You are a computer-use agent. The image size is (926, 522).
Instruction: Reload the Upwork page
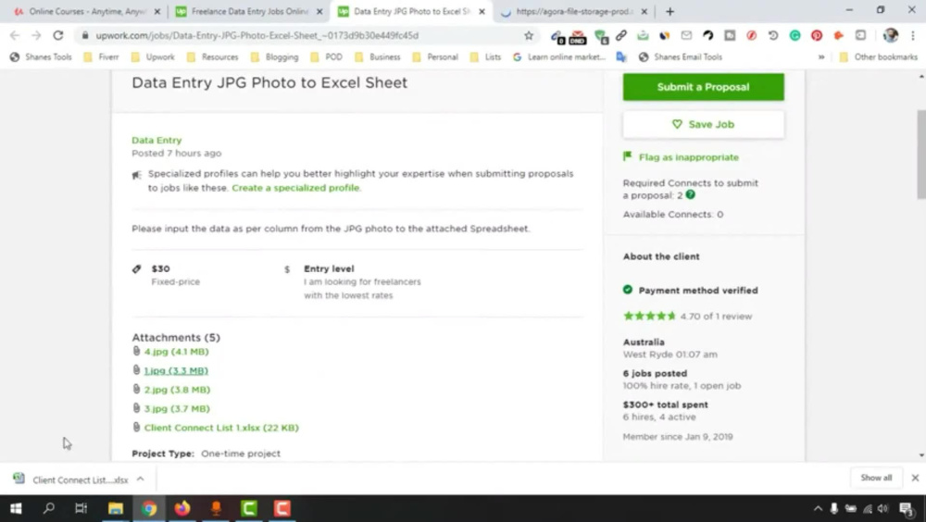tap(57, 35)
